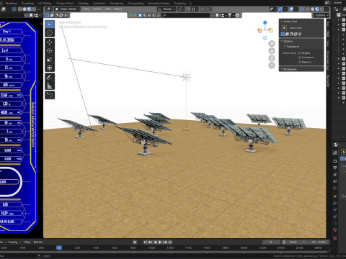This screenshot has height=259, width=346.
Task: Click the Render properties tab icon
Action: 335,161
